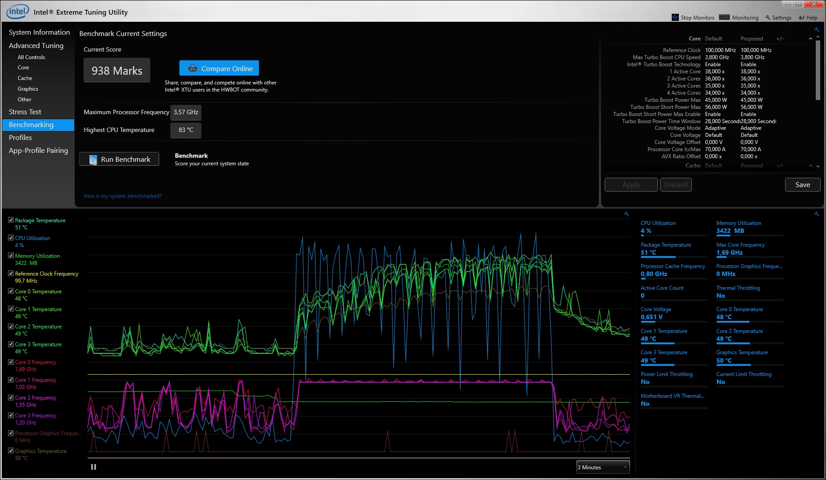Click the 938 Marks score box

[x=117, y=70]
